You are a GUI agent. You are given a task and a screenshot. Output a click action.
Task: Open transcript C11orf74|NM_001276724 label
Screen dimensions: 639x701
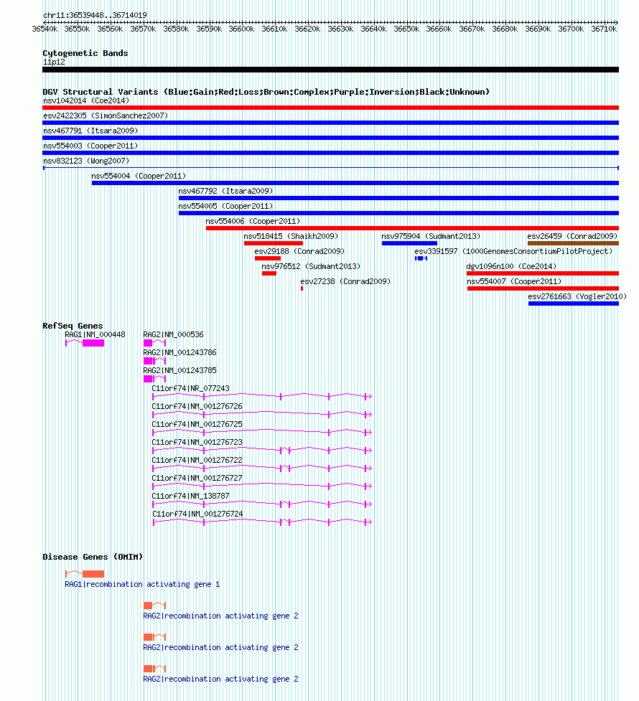[x=197, y=514]
